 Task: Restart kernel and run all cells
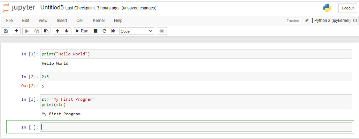coord(113,31)
